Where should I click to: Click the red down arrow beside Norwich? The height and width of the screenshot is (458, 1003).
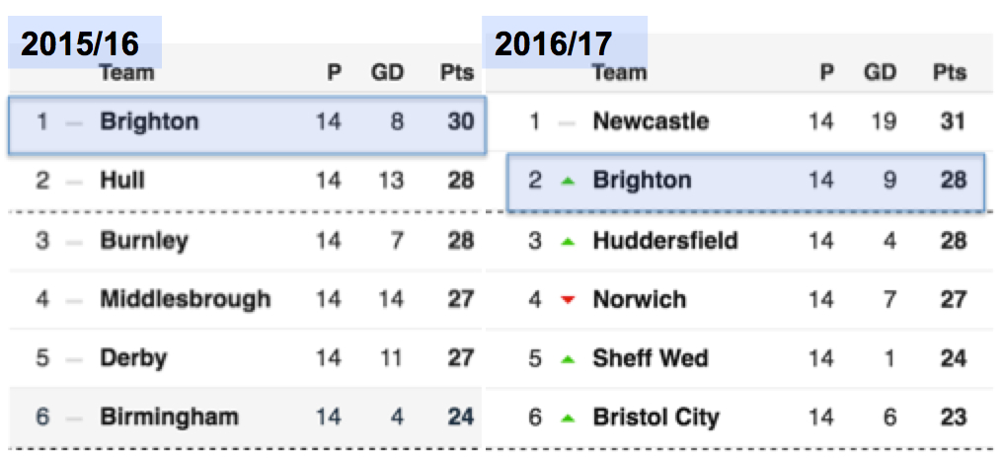(x=567, y=299)
